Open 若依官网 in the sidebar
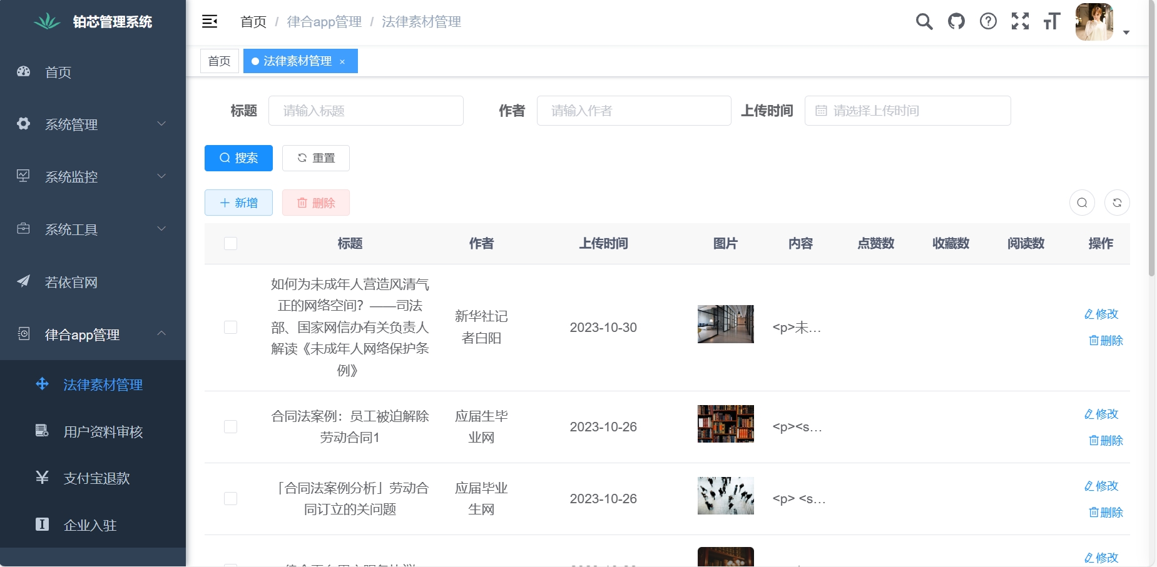1157x567 pixels. pyautogui.click(x=93, y=282)
